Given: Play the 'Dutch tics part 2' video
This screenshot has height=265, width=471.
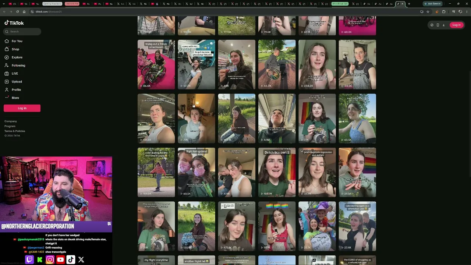Looking at the screenshot, I should click(x=277, y=172).
